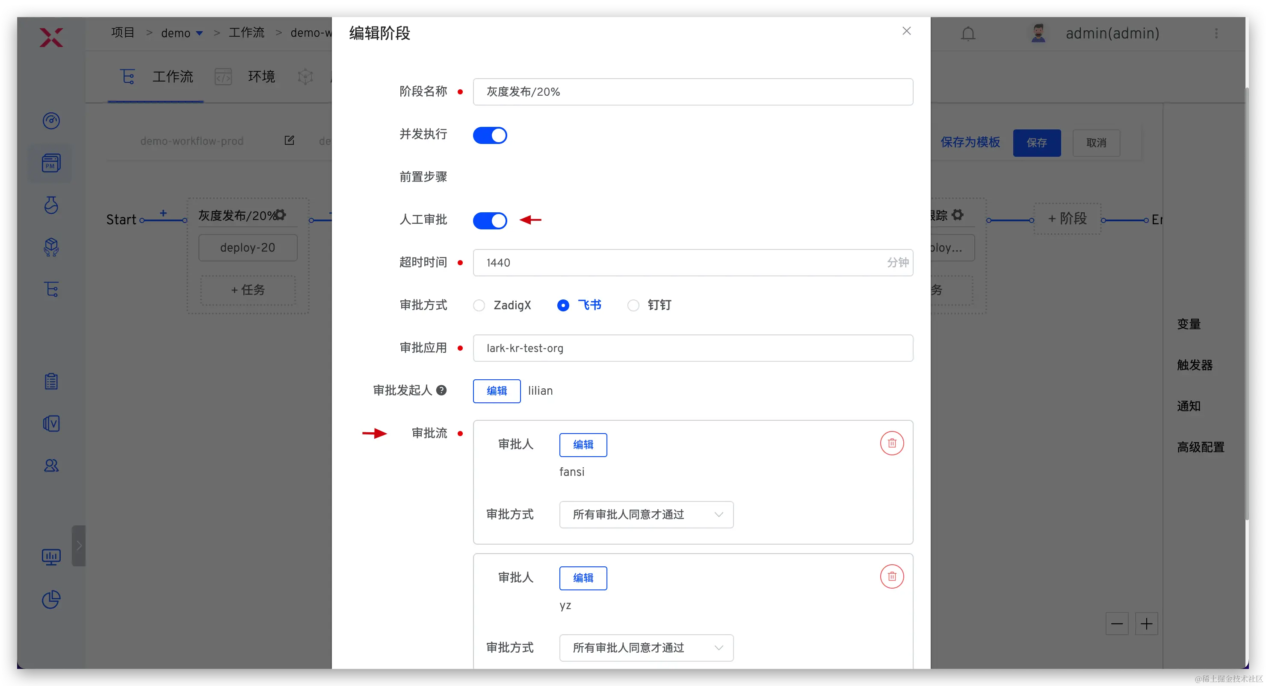Click the edit icon next to demo-workflow-prod
The width and height of the screenshot is (1266, 686).
[289, 141]
